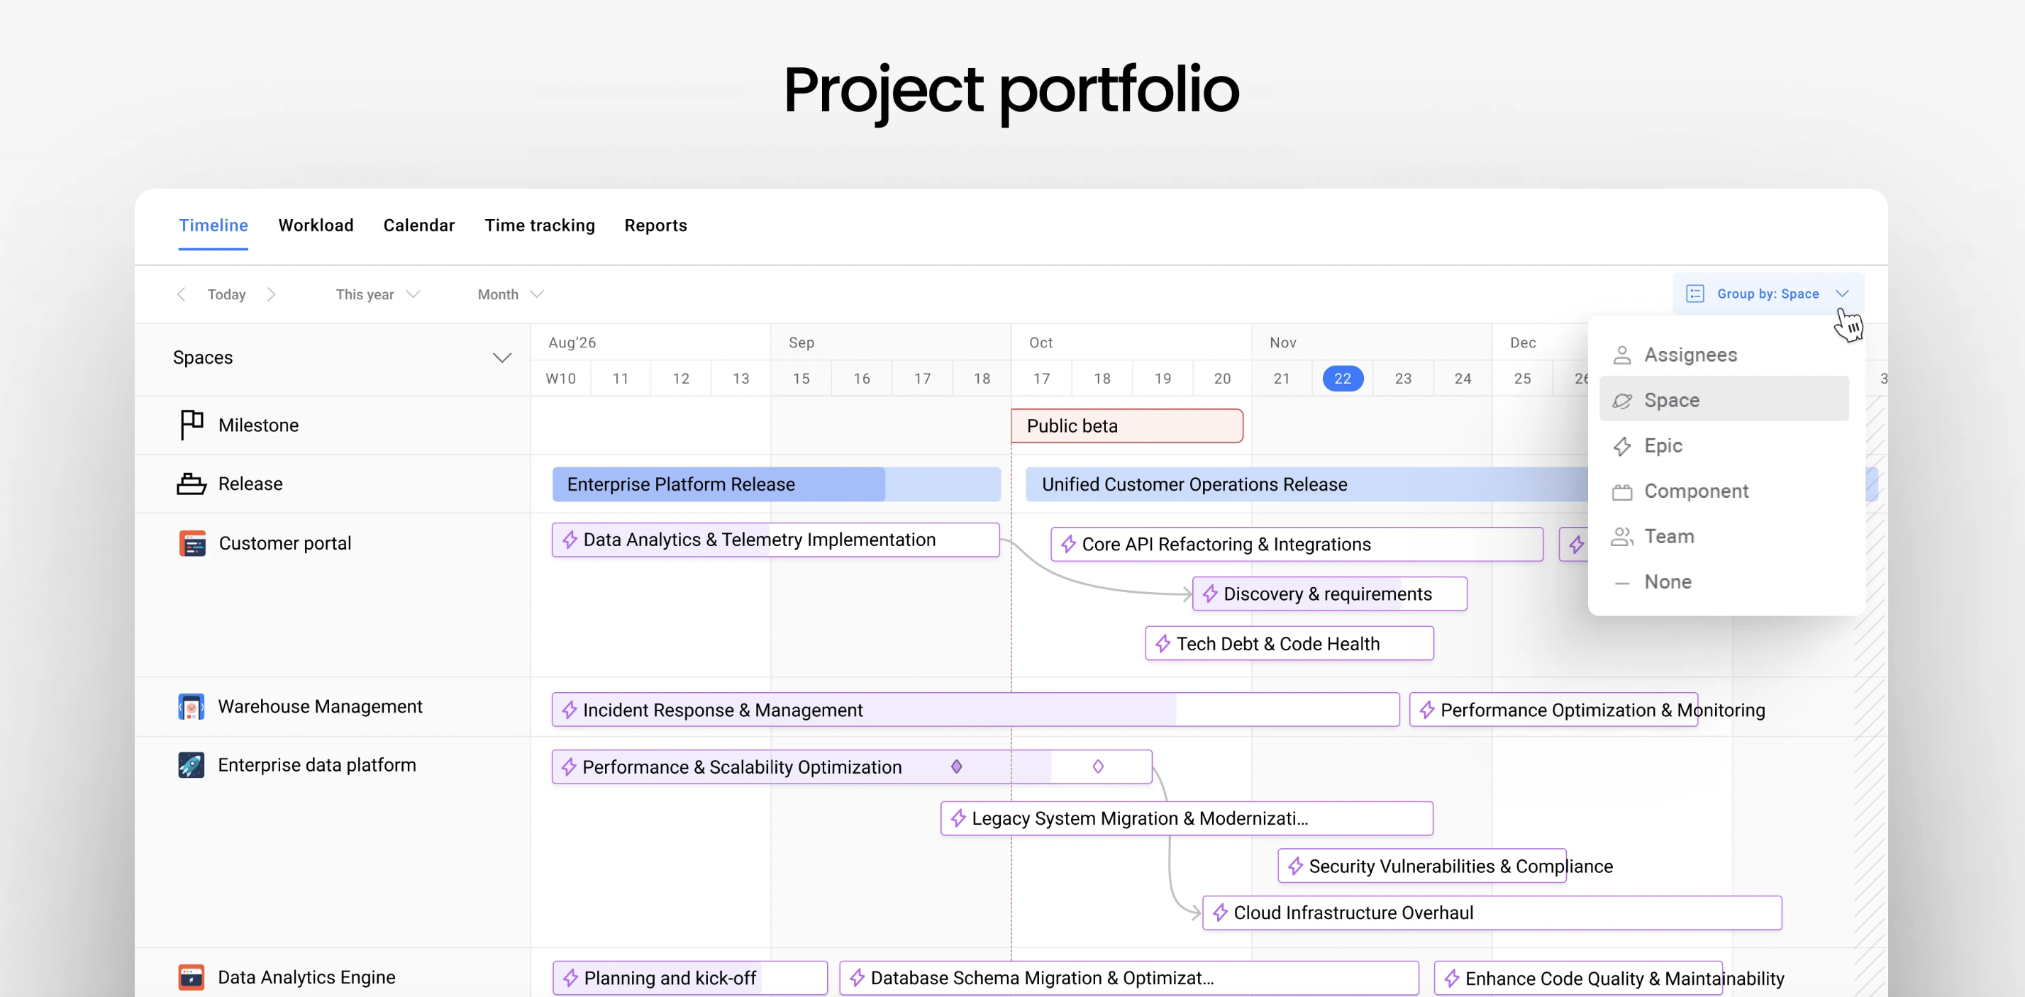
Task: Click the Enterprise data platform rocket icon
Action: tap(191, 765)
